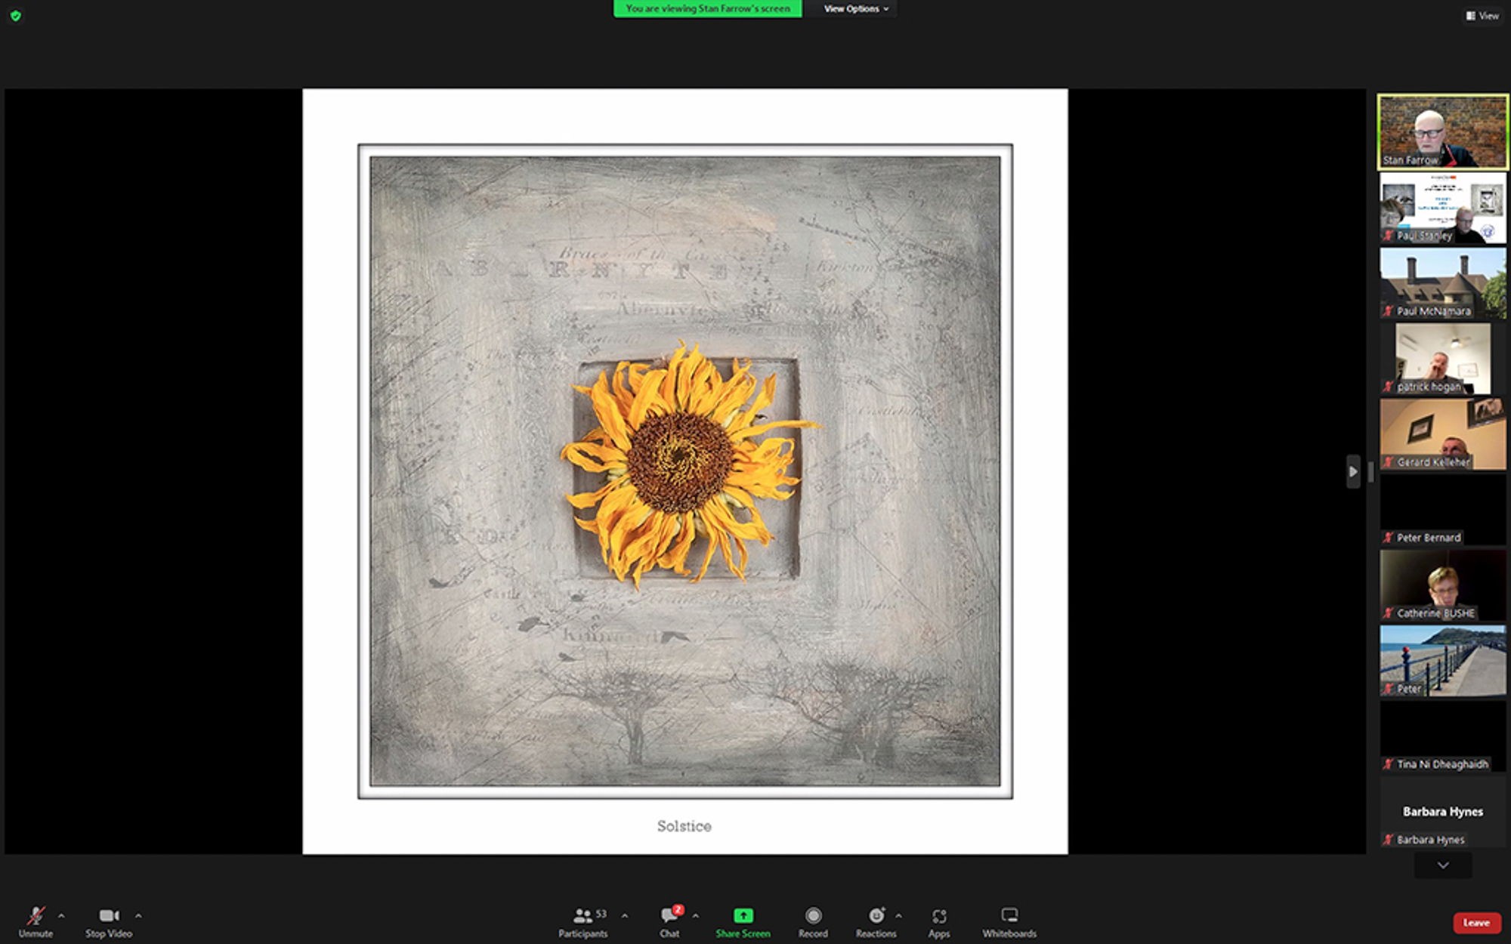1511x944 pixels.
Task: Select Gerard Kelleher's video thumbnail
Action: [1442, 434]
